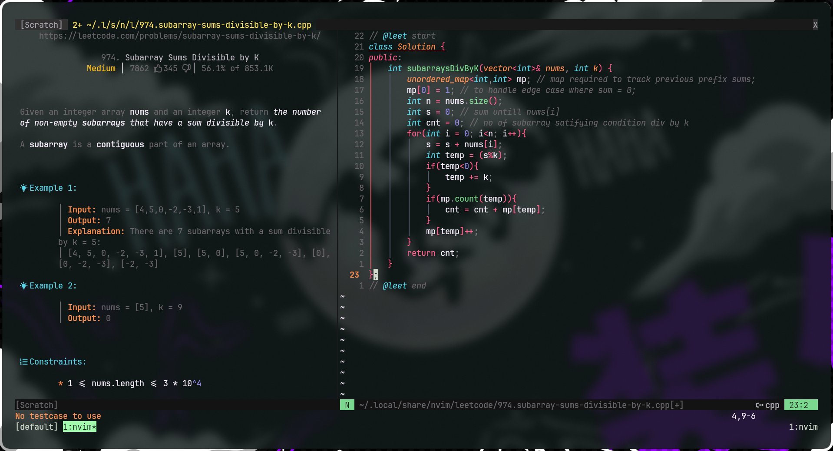This screenshot has width=833, height=451.
Task: Click the 'for(int i = 0; i<n; i++){' line
Action: [466, 134]
